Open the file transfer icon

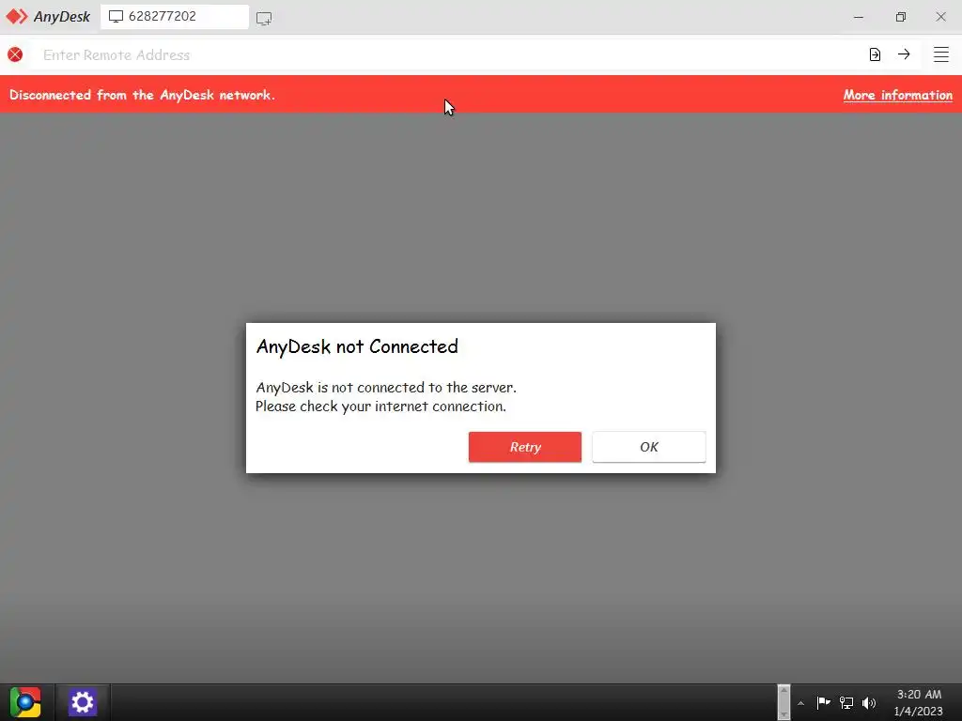click(875, 54)
